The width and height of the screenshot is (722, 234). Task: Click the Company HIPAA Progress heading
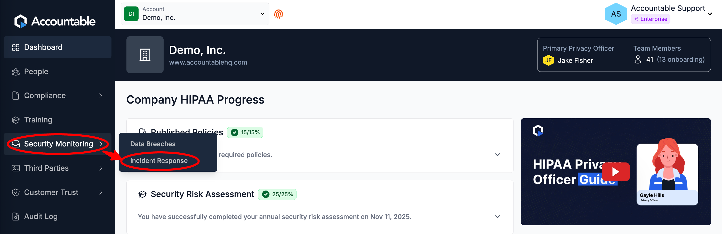(x=195, y=100)
